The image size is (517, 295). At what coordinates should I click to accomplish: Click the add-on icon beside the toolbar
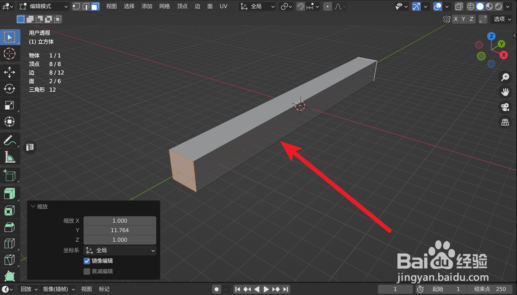[30, 147]
